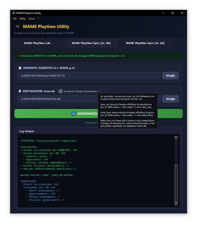
Task: Open the ? help menu
Action: pos(38,19)
